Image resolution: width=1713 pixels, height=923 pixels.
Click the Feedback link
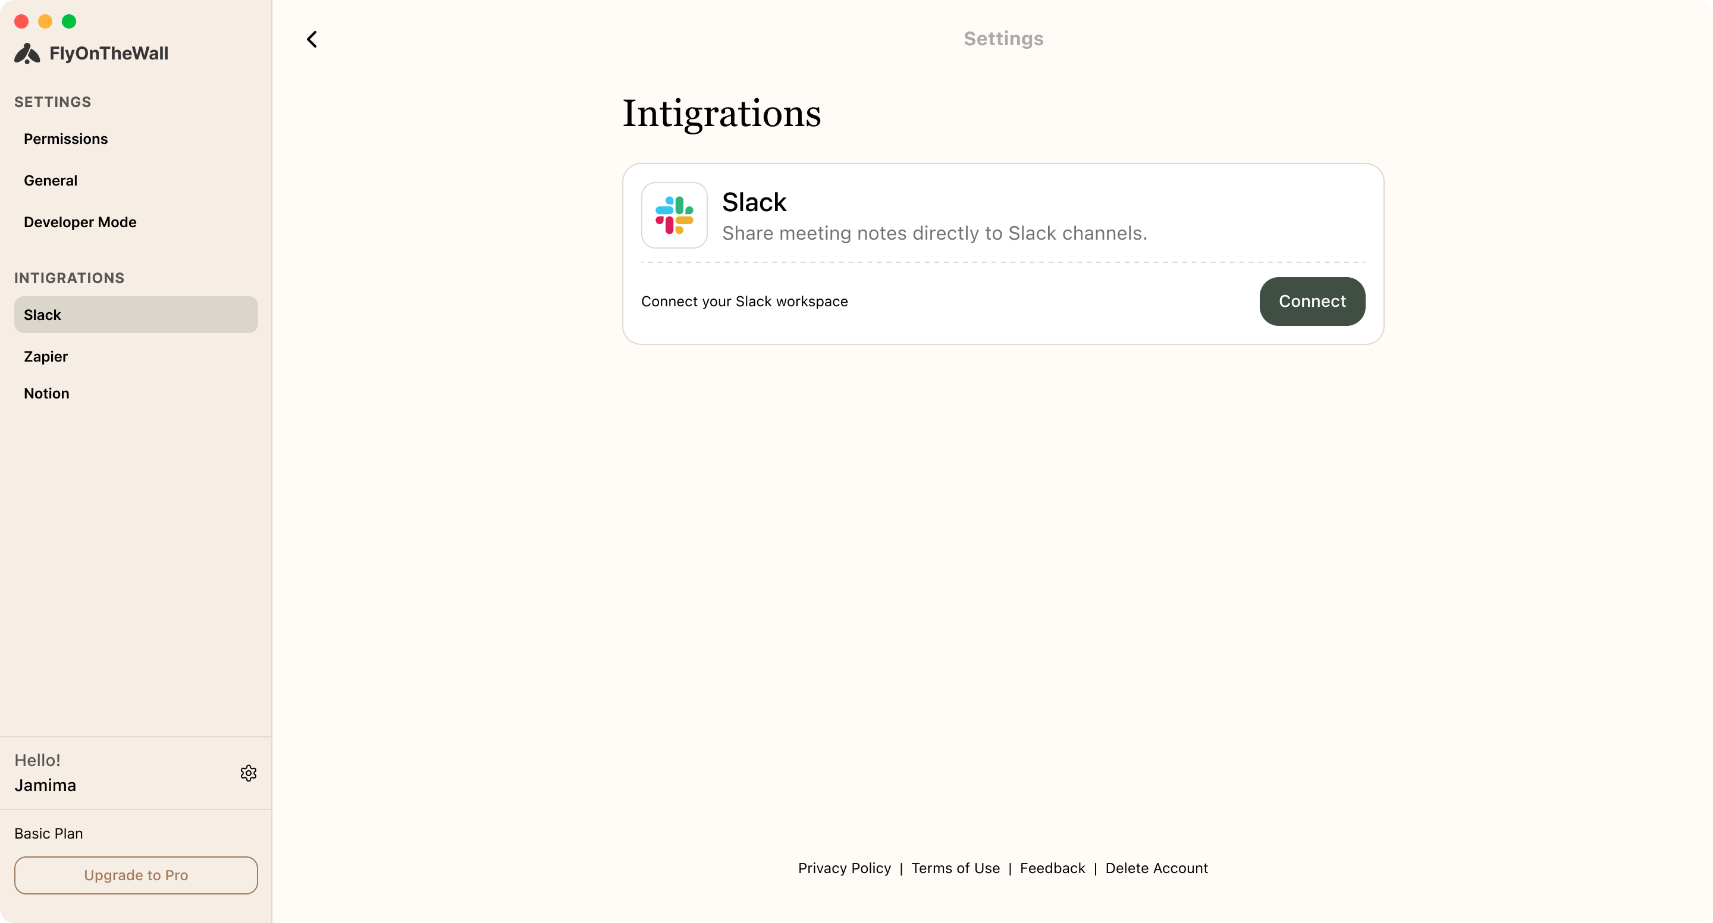(x=1052, y=868)
